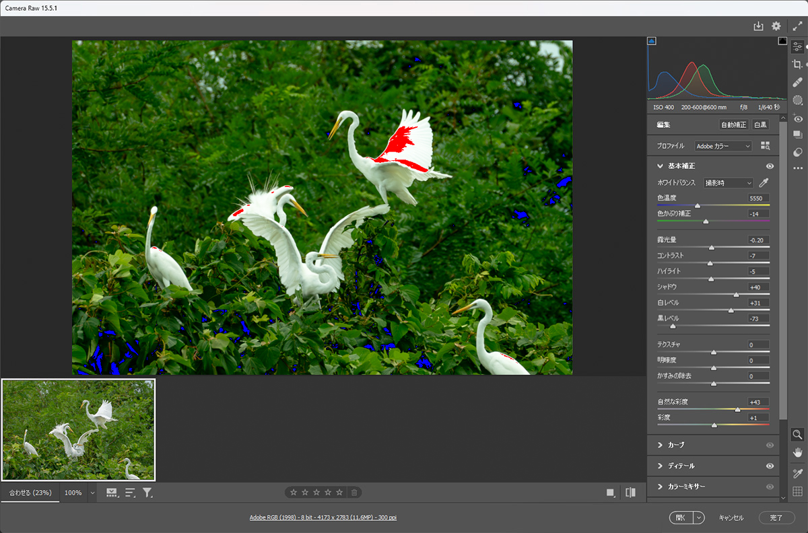Select the egret thumbnail in filmstrip
This screenshot has width=808, height=533.
point(79,430)
